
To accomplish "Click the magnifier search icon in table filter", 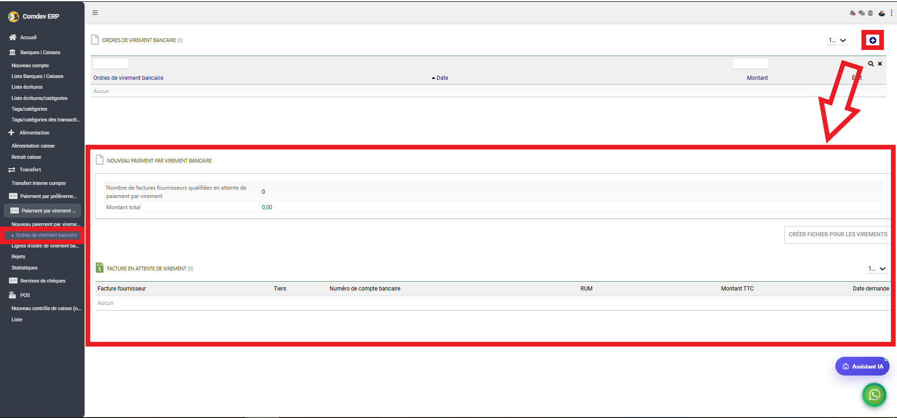I will 871,64.
